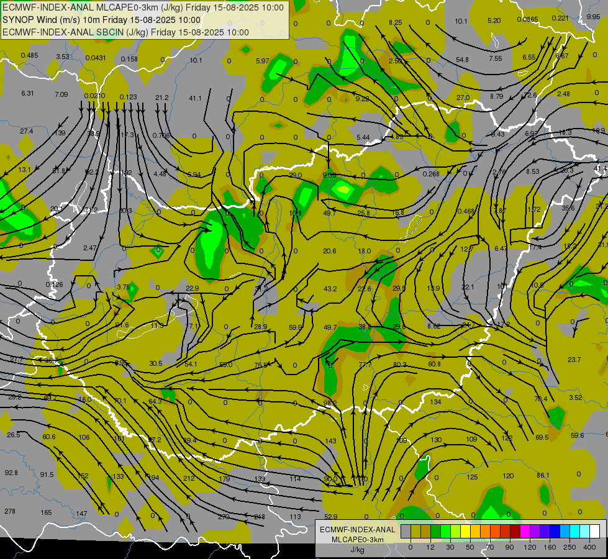Screen dimensions: 608x559
Task: Click the legend tick label 400
Action: pos(589,547)
